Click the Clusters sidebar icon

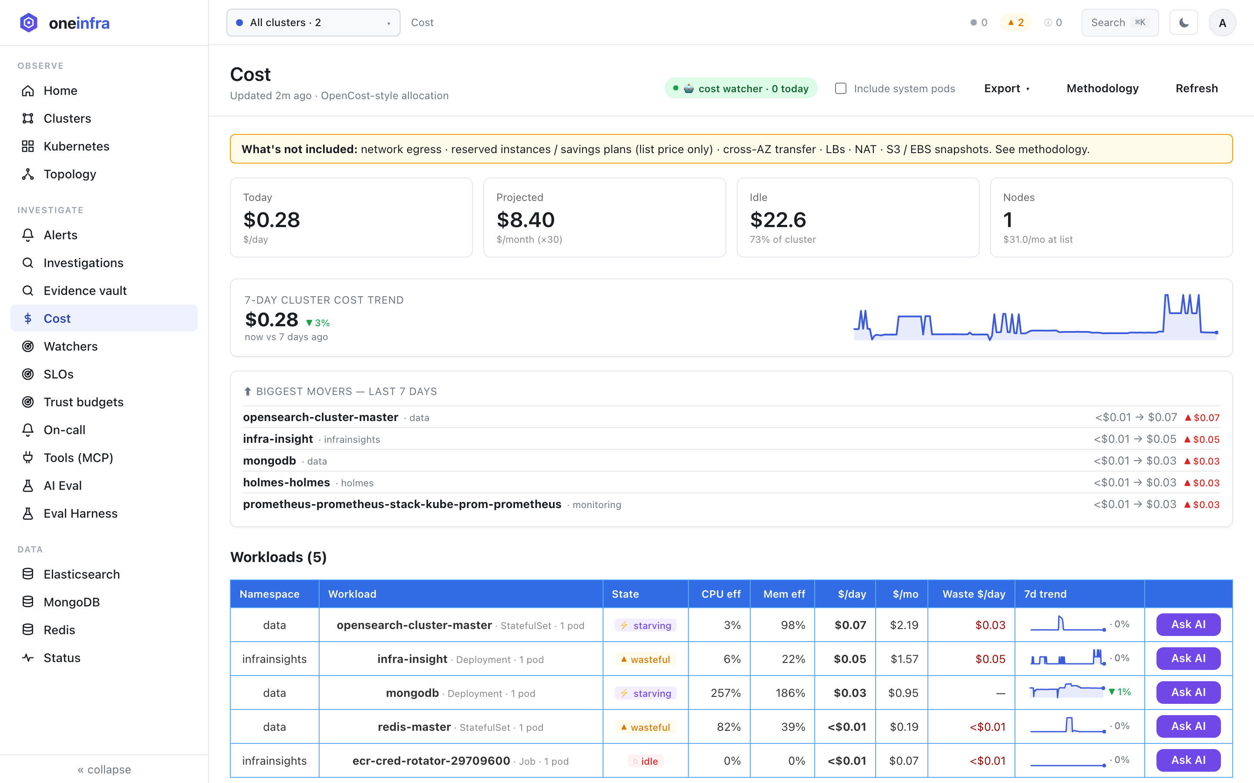(28, 119)
